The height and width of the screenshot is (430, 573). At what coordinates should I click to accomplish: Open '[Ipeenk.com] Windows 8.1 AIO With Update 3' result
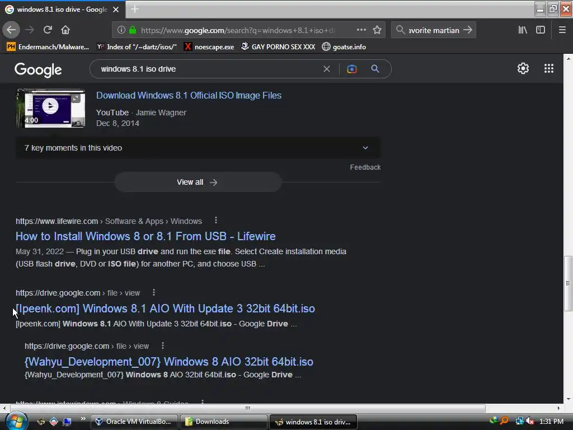tap(165, 309)
